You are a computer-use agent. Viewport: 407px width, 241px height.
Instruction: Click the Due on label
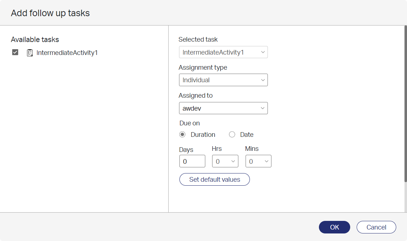click(x=189, y=123)
